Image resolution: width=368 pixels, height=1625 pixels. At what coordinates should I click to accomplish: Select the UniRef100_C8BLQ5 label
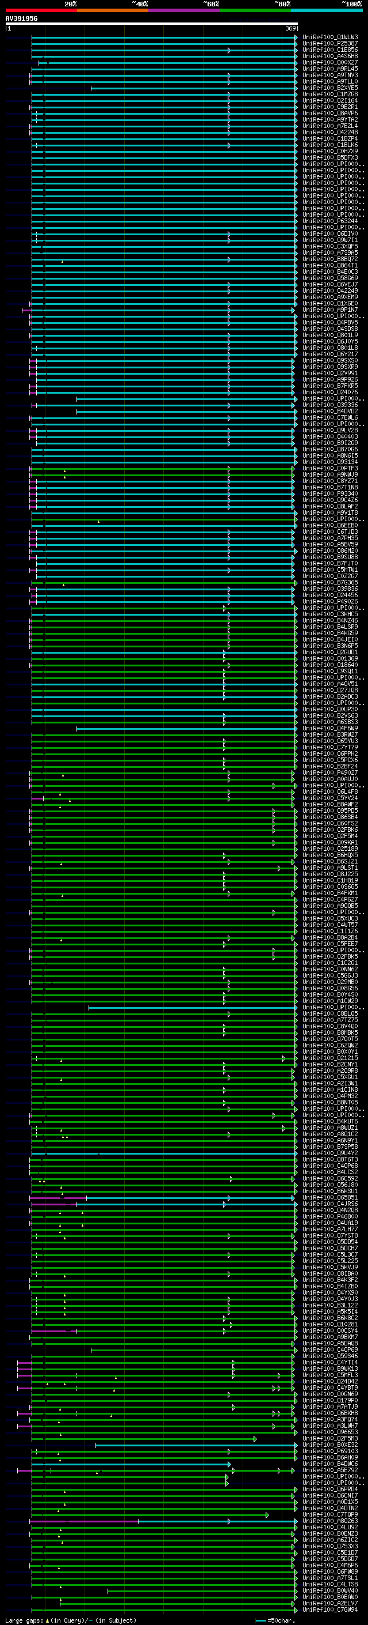pyautogui.click(x=330, y=1014)
